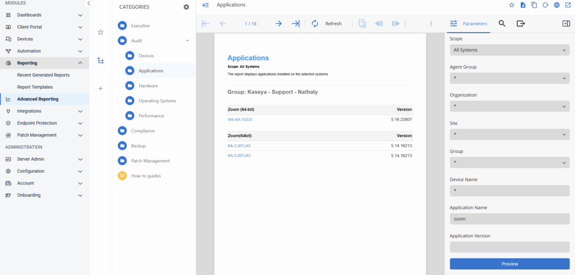Click the Refresh circular arrows icon
Image resolution: width=575 pixels, height=275 pixels.
pyautogui.click(x=314, y=24)
